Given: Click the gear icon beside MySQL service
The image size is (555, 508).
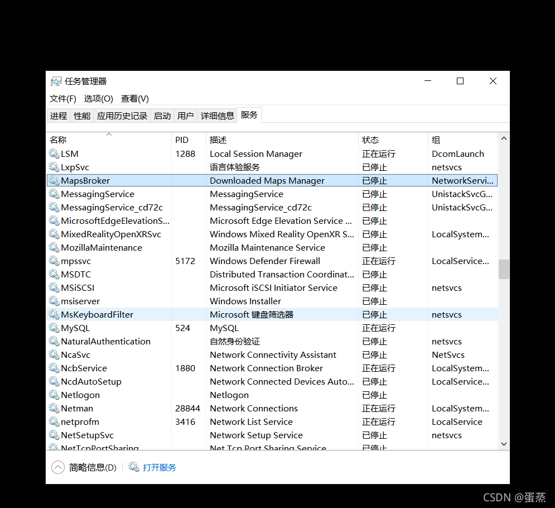Looking at the screenshot, I should point(54,328).
